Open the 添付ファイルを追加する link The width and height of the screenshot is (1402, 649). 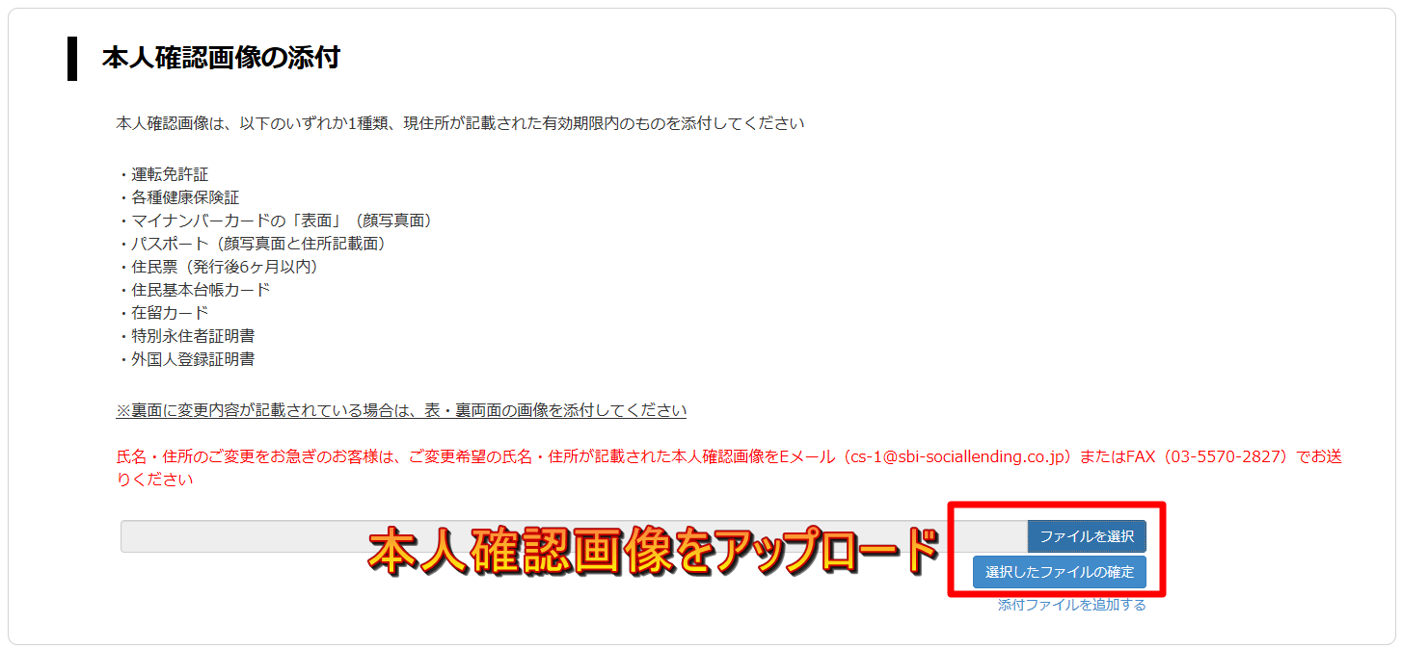point(1072,605)
